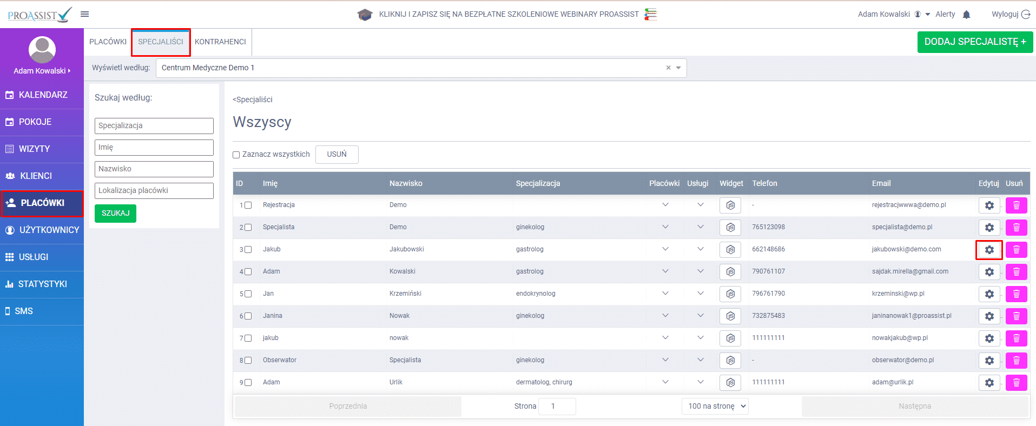Switch to the PLACÓWKI tab at top
Image resolution: width=1036 pixels, height=426 pixels.
[x=108, y=42]
